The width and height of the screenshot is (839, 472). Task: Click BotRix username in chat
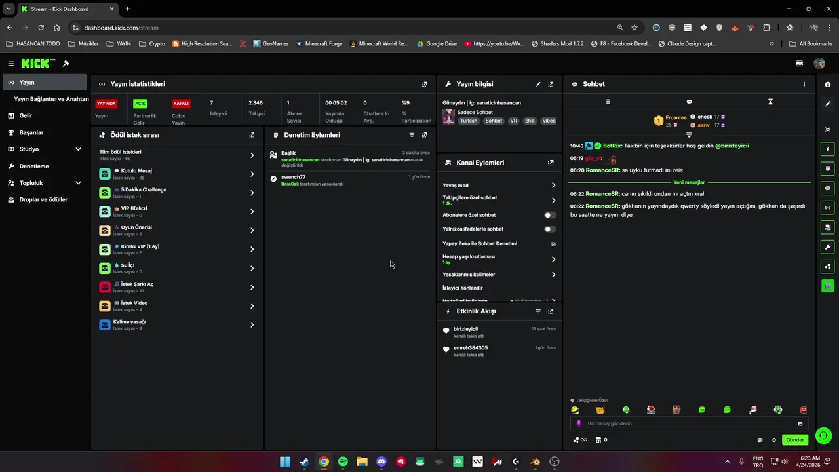point(612,146)
